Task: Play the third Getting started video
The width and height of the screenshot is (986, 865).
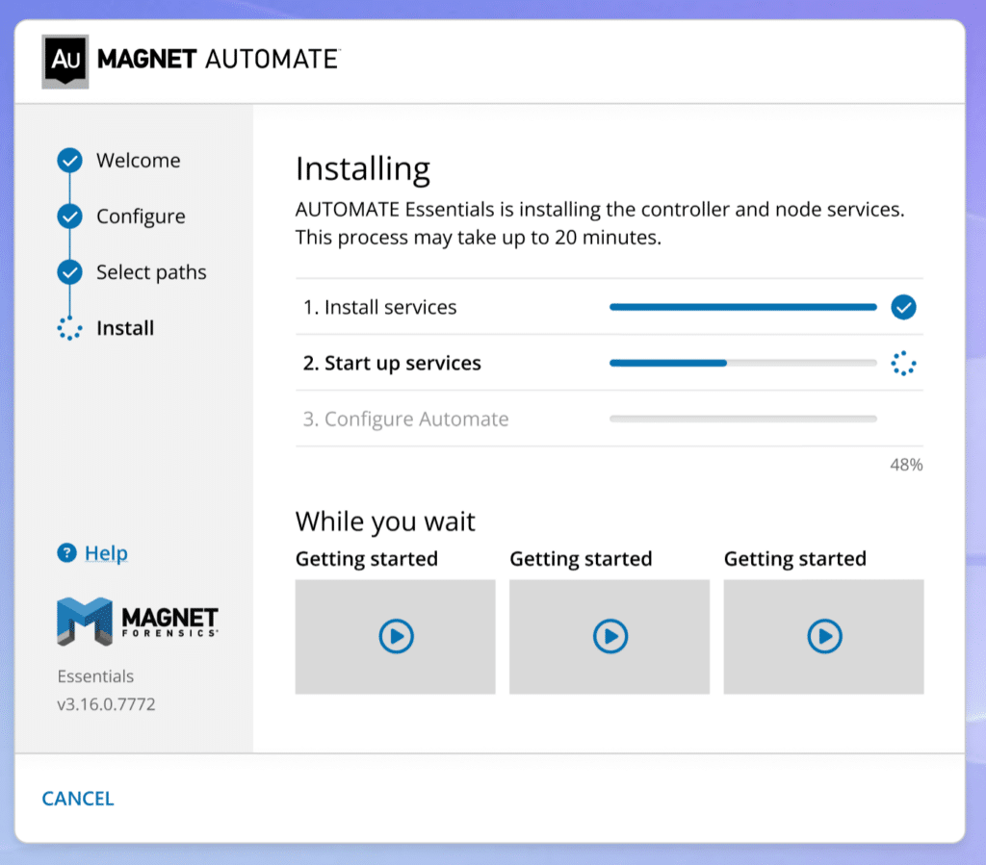Action: click(x=824, y=636)
